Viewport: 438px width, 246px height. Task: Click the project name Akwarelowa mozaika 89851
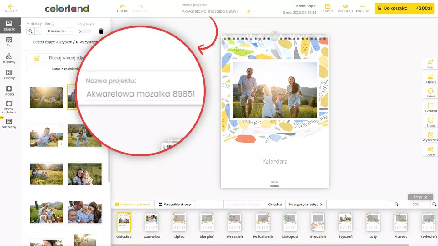point(209,11)
